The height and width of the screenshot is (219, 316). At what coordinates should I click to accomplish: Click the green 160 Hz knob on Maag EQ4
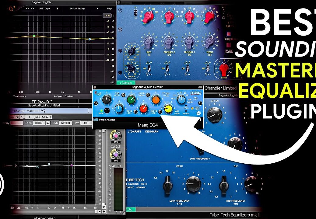(x=131, y=99)
